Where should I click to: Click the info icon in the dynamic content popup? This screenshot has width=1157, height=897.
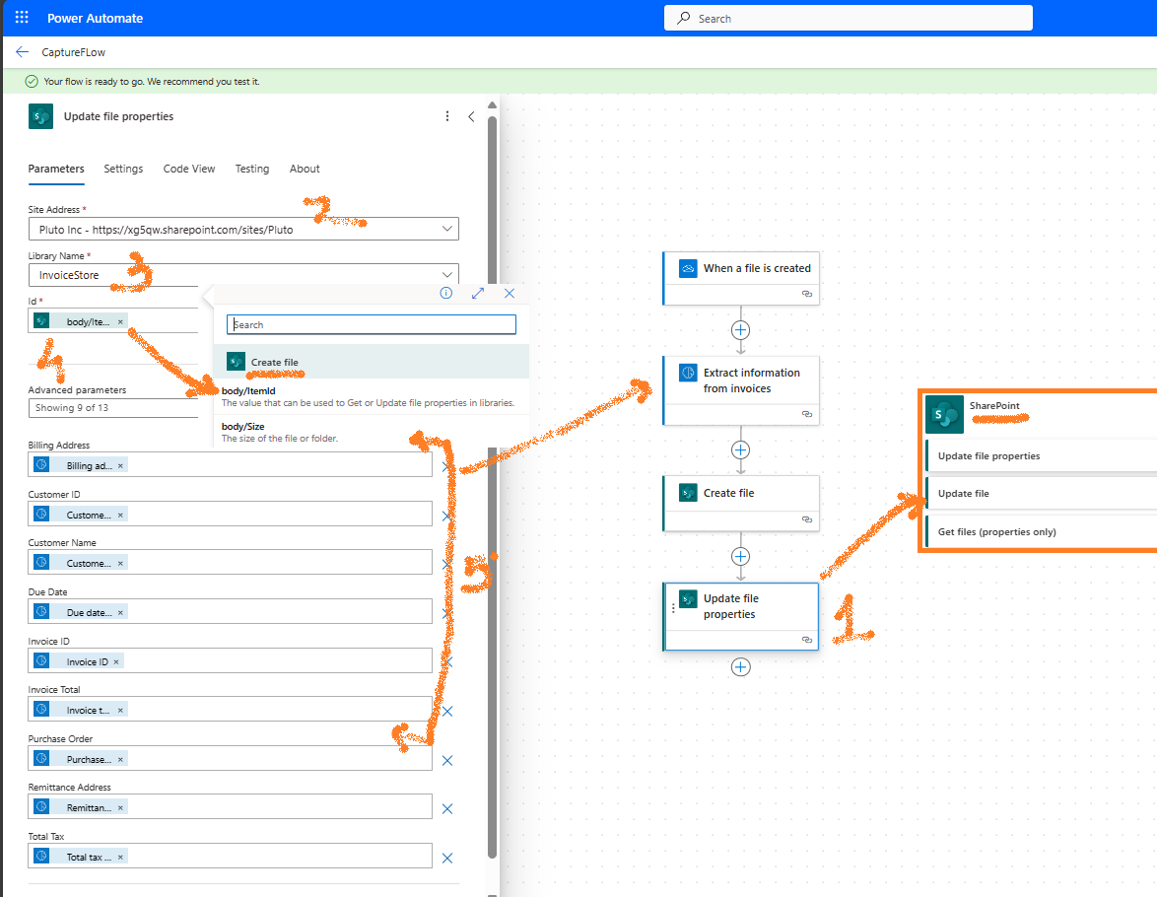[x=445, y=293]
